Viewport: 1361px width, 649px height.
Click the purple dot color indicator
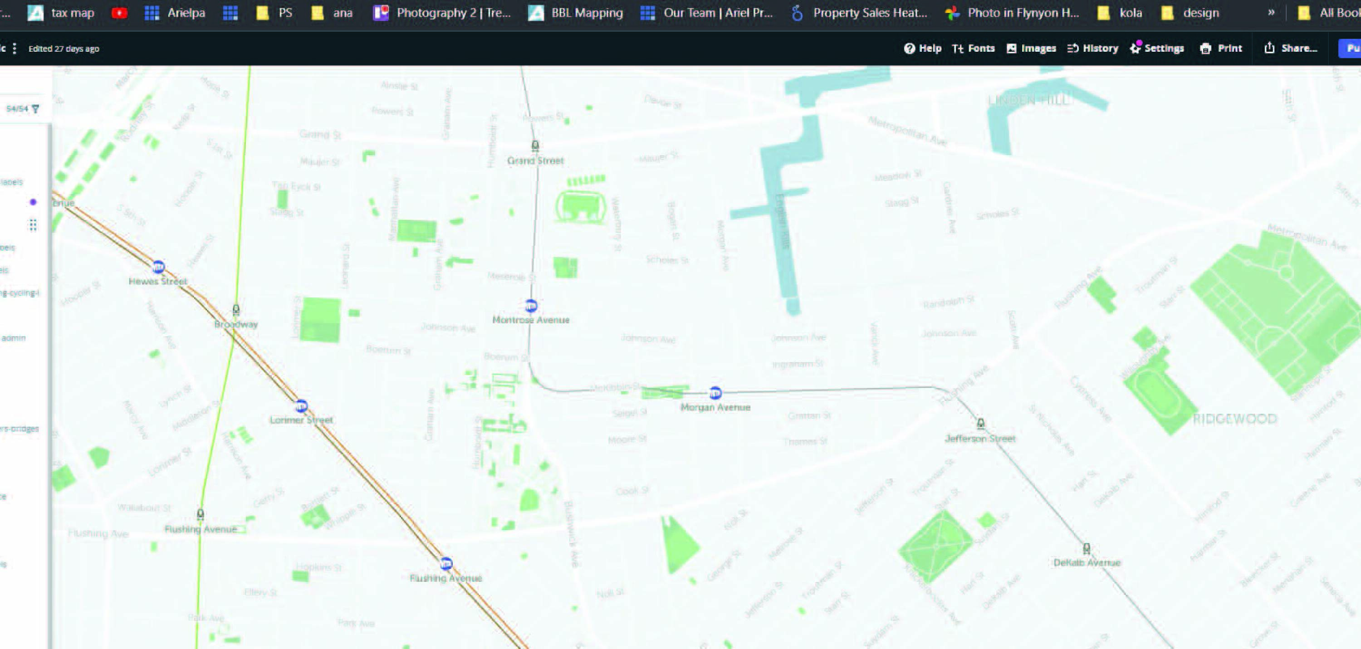click(x=33, y=202)
